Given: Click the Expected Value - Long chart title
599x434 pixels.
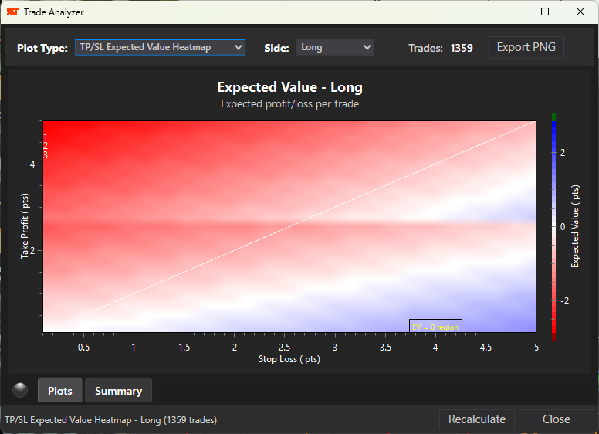Looking at the screenshot, I should coord(289,87).
